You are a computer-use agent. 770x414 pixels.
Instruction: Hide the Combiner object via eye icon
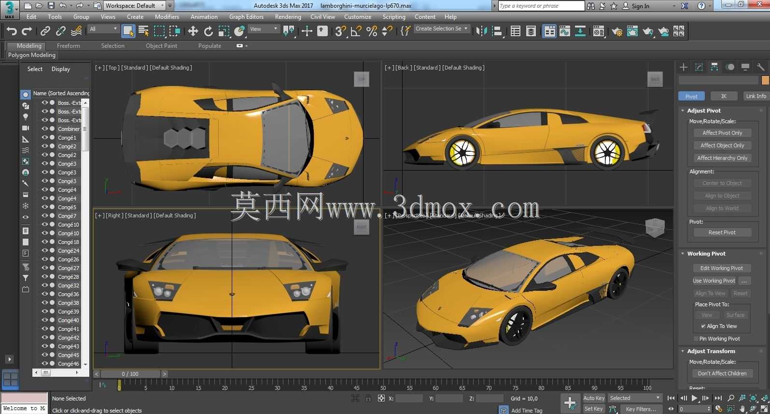point(44,129)
